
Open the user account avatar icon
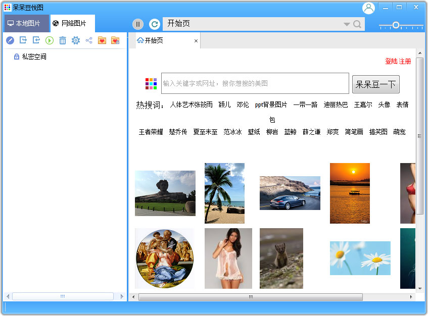[368, 8]
